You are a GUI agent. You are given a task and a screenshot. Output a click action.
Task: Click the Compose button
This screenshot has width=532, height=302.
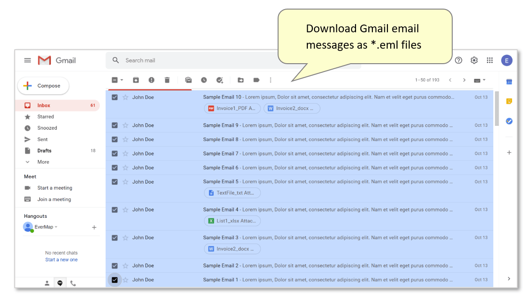click(x=43, y=86)
